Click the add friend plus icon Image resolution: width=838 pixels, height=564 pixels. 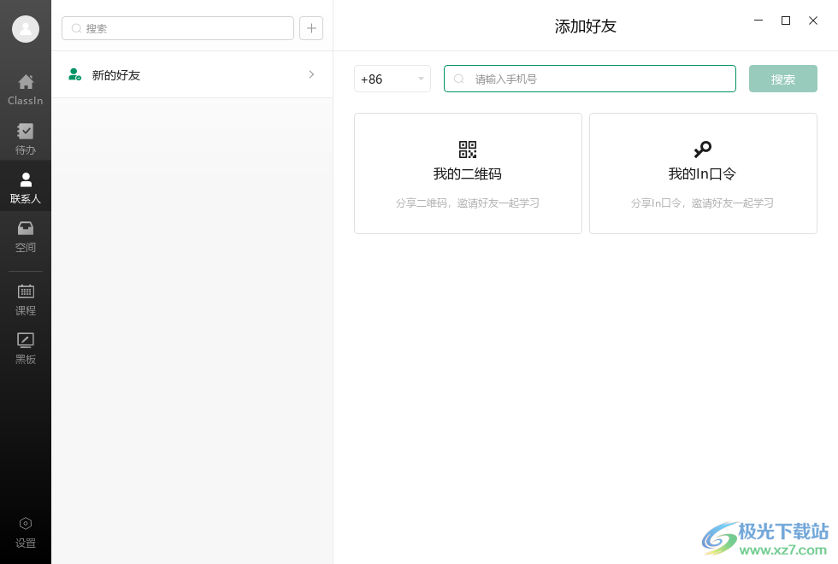[x=310, y=28]
